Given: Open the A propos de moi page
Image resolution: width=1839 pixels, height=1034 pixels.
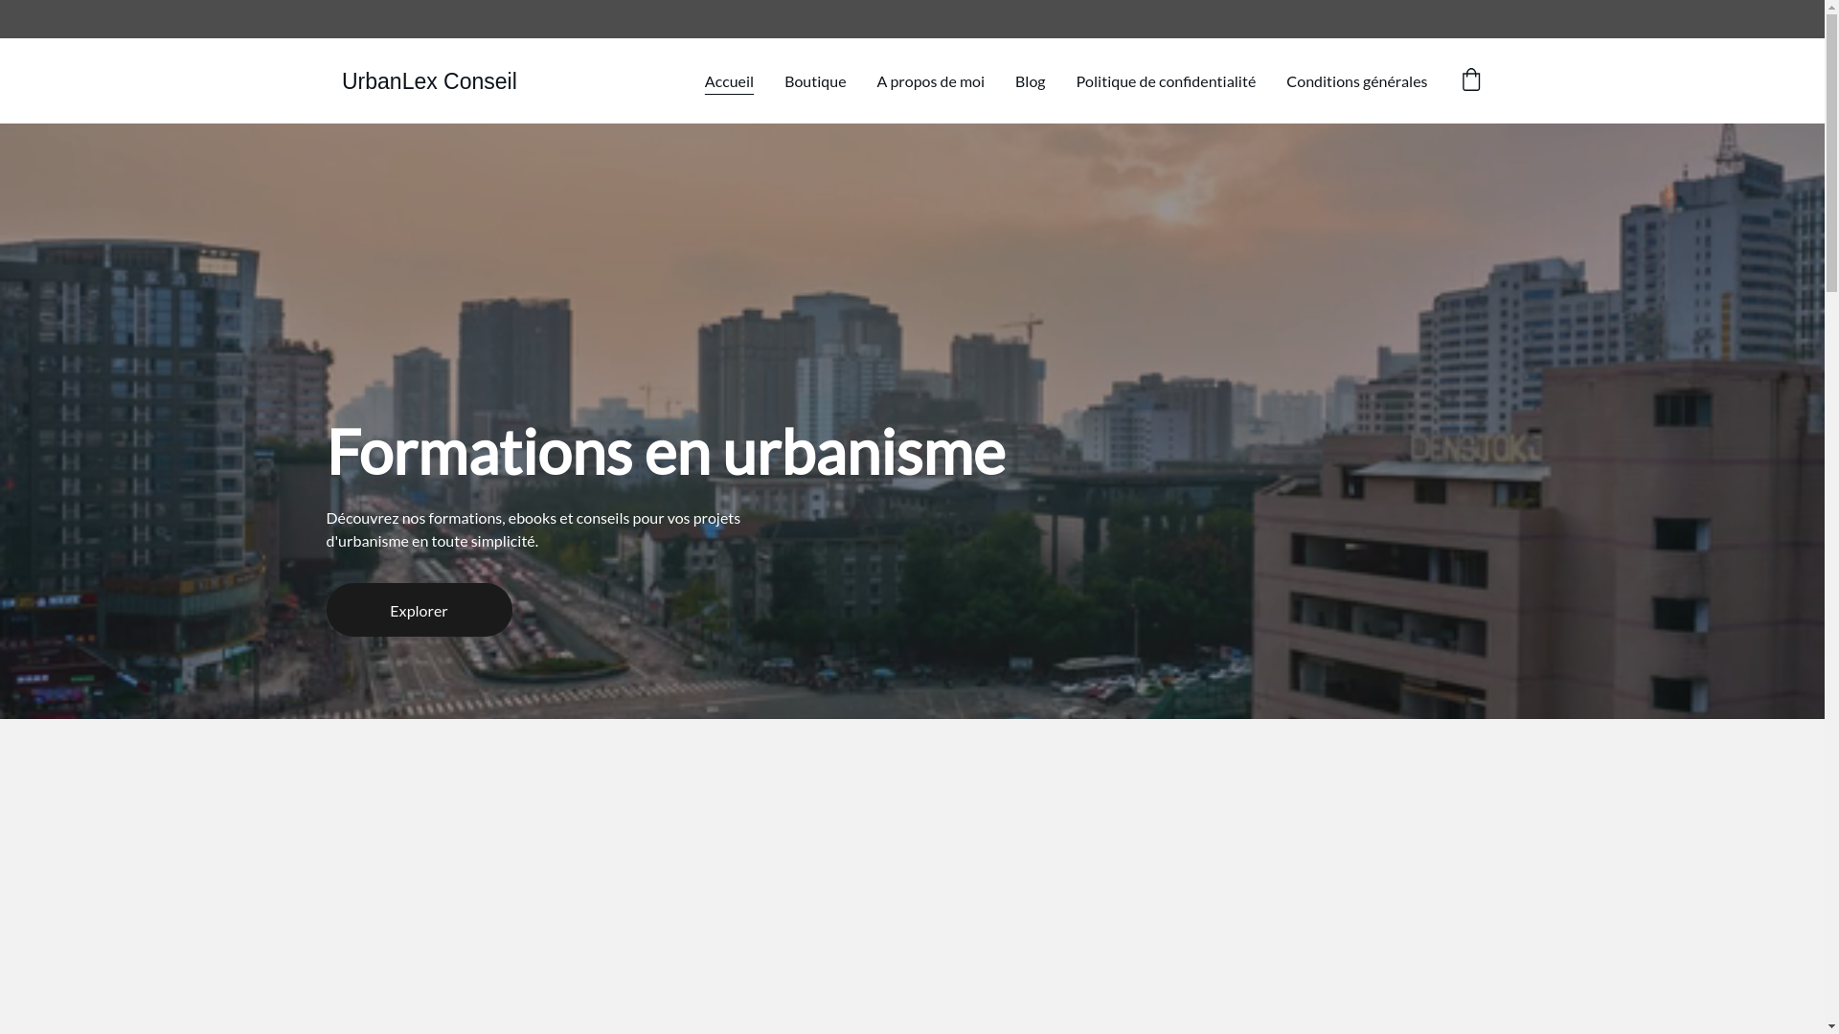Looking at the screenshot, I should [x=930, y=81].
